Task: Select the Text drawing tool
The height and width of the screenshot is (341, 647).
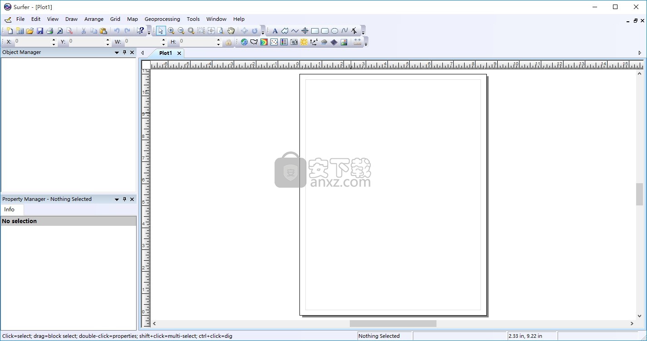Action: pyautogui.click(x=275, y=31)
